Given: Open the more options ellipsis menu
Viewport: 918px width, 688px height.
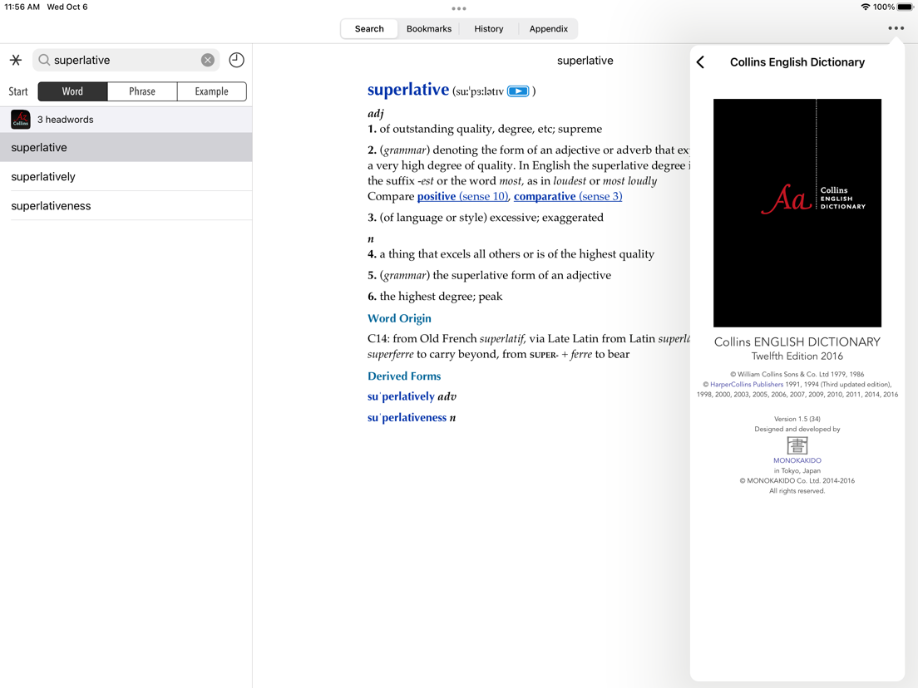Looking at the screenshot, I should 896,28.
